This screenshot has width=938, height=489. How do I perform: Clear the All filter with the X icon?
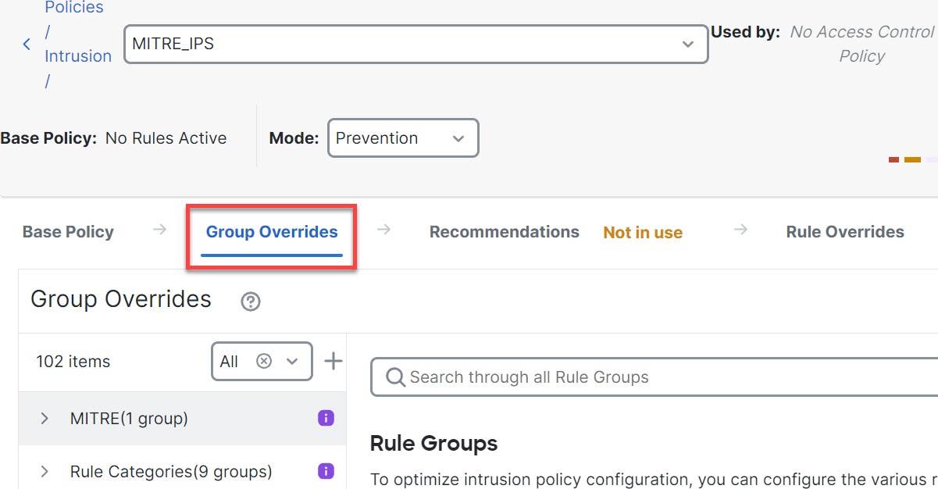[x=264, y=361]
